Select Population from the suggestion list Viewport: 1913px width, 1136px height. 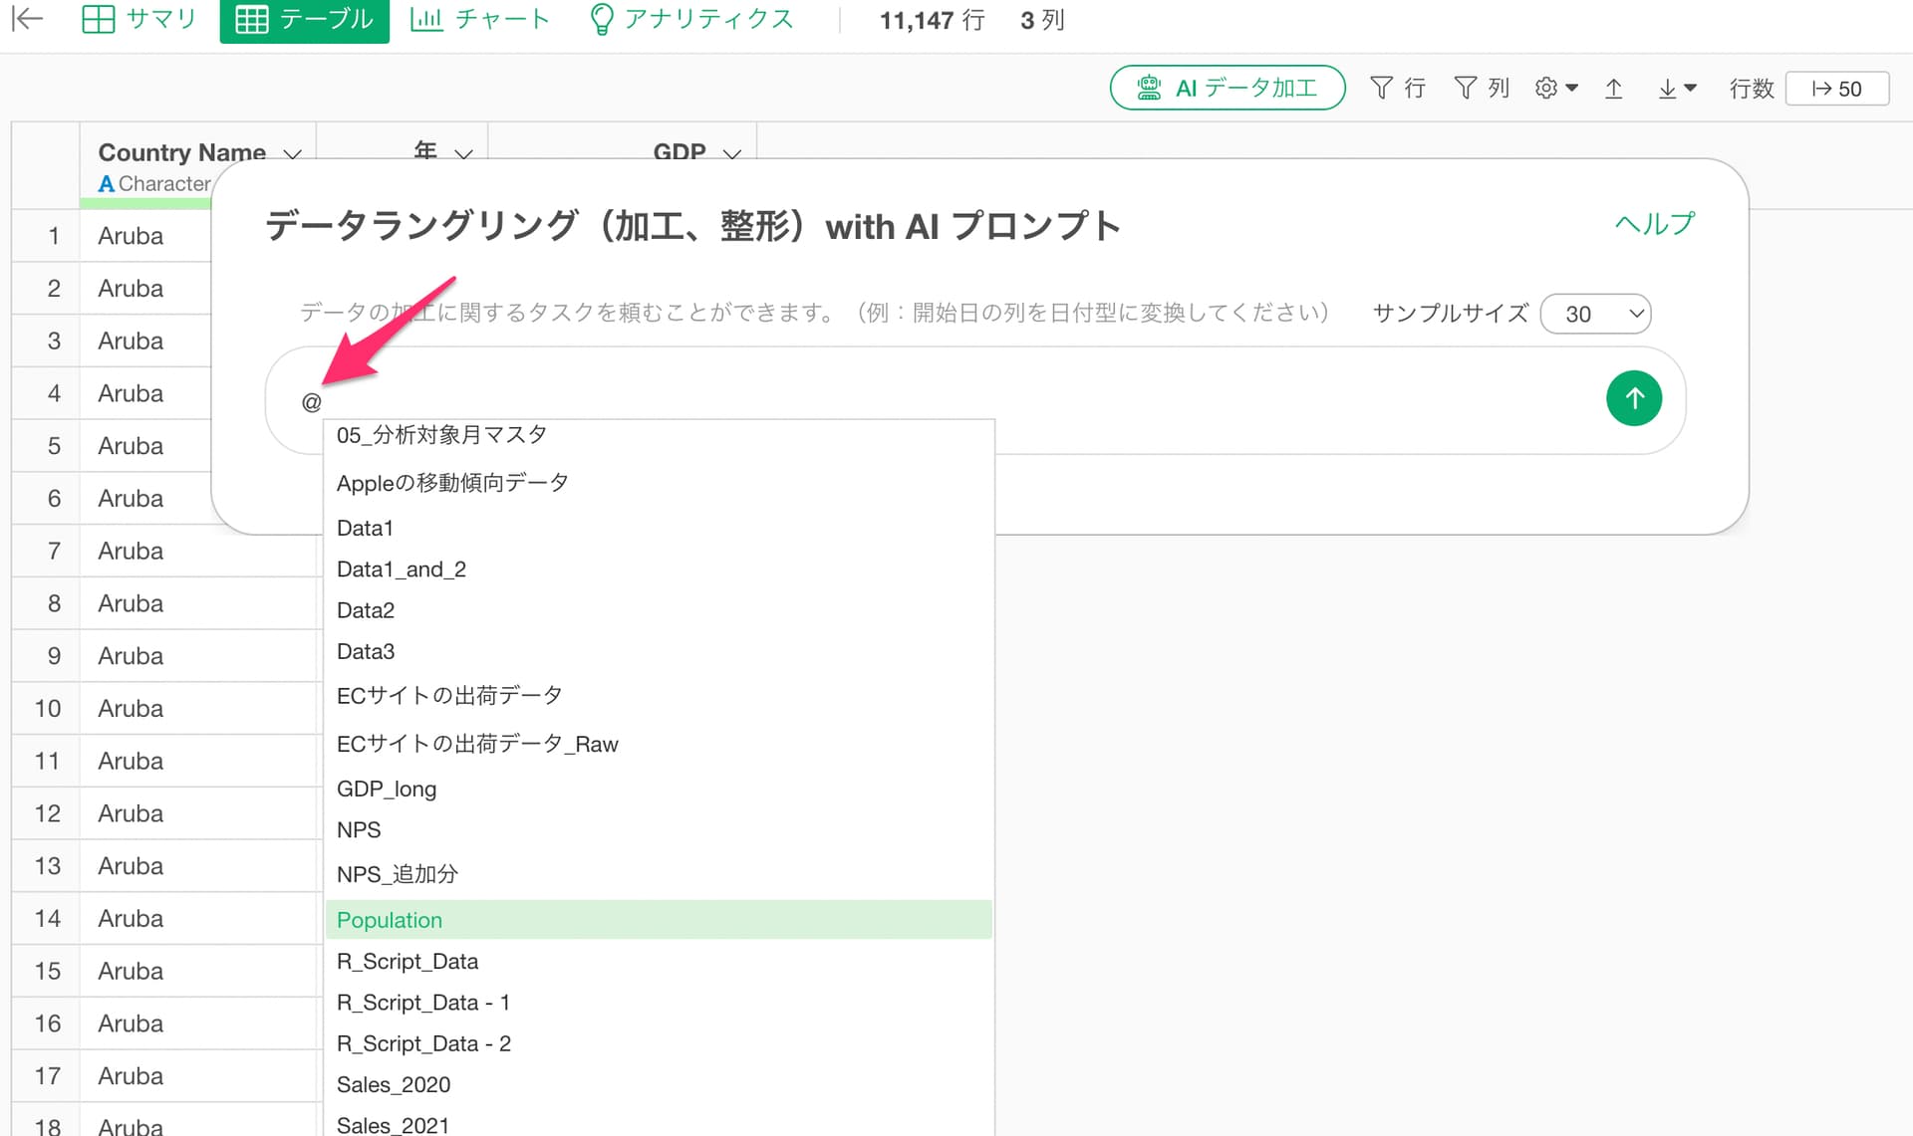click(390, 920)
